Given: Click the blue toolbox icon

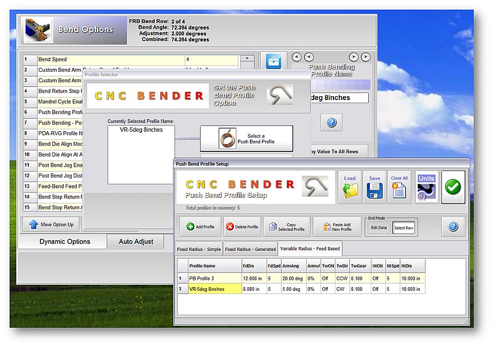Looking at the screenshot, I should [x=273, y=61].
